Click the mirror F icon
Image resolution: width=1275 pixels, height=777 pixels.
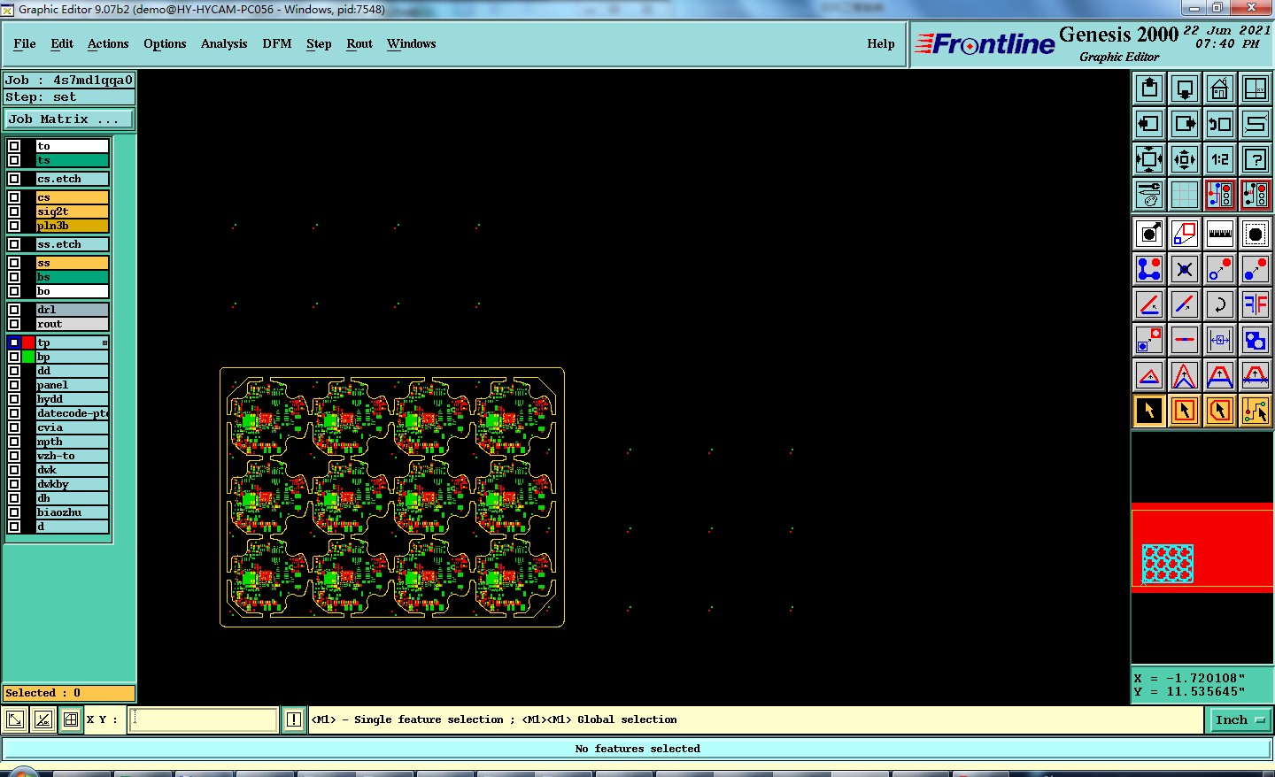coord(1256,304)
